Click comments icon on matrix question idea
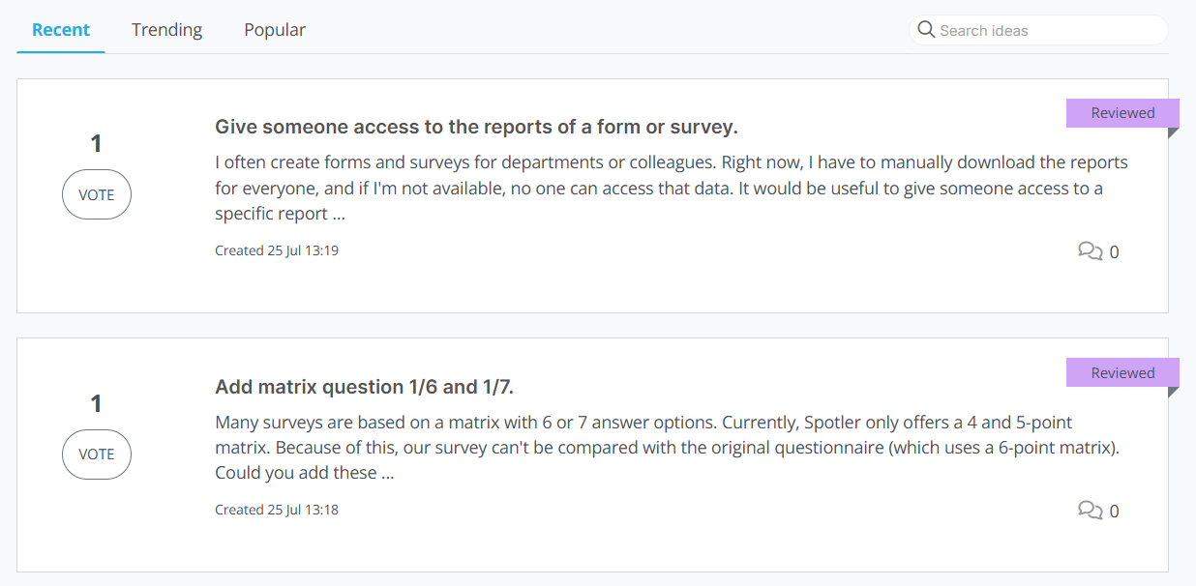This screenshot has height=586, width=1196. point(1090,511)
